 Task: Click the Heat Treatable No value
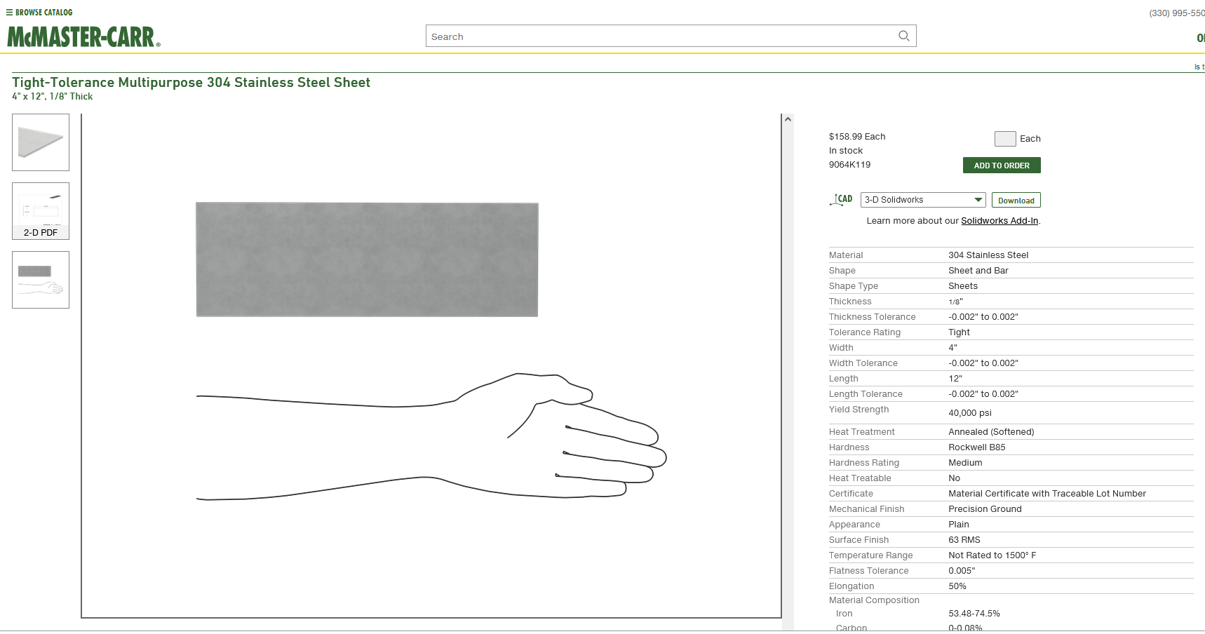[x=954, y=478]
